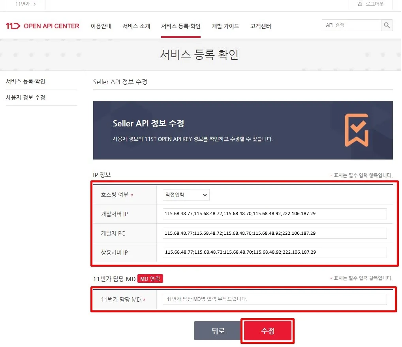Open the 서비스 등록·확인 menu tab
This screenshot has height=347, width=402.
tap(181, 26)
